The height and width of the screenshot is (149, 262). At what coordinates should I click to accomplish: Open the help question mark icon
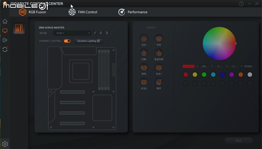[241, 3]
